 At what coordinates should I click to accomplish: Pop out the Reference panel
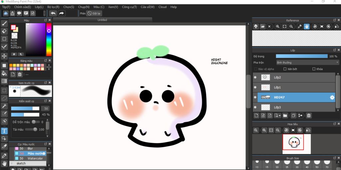click(335, 20)
